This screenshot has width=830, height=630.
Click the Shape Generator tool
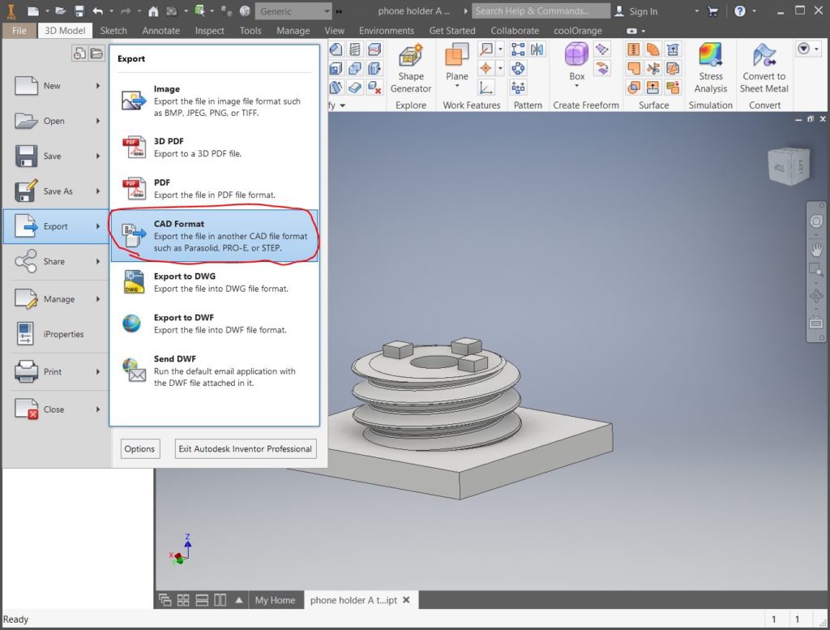(x=411, y=69)
